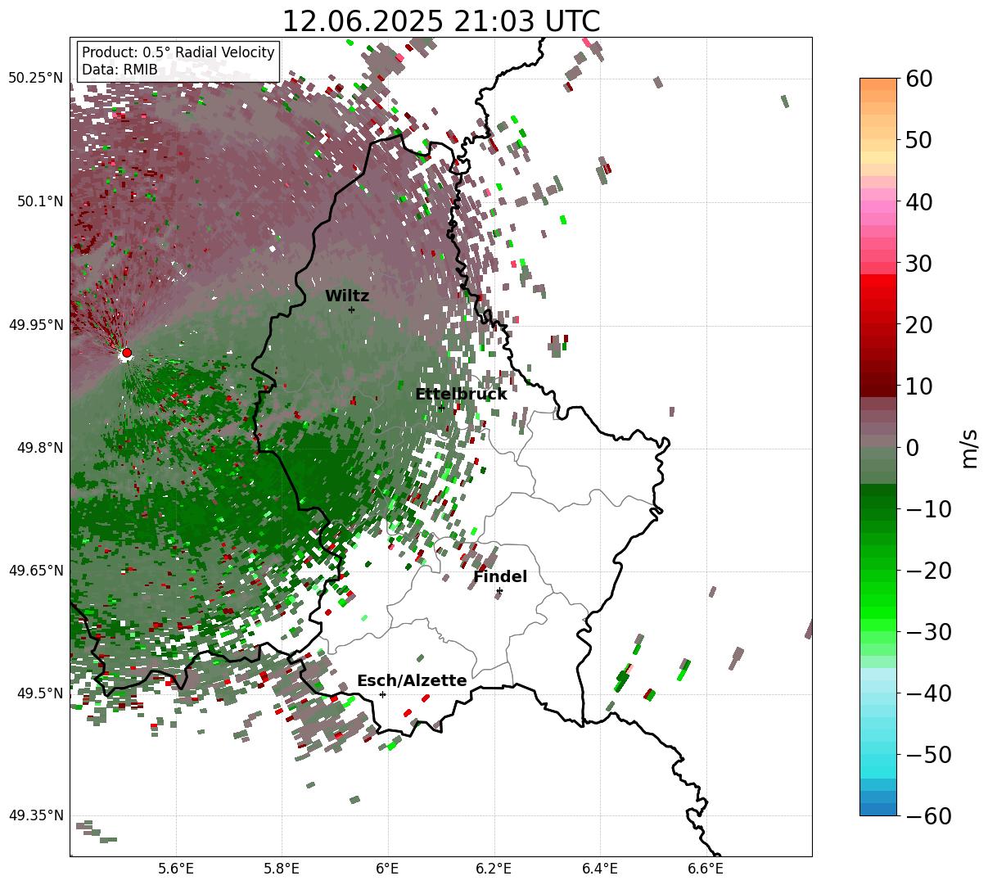Click the plot title 12.06.2025 21:03 UTC
Viewport: 988px width, 885px height.
point(440,21)
